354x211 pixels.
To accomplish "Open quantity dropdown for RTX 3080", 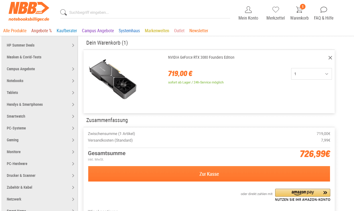I will pos(311,74).
